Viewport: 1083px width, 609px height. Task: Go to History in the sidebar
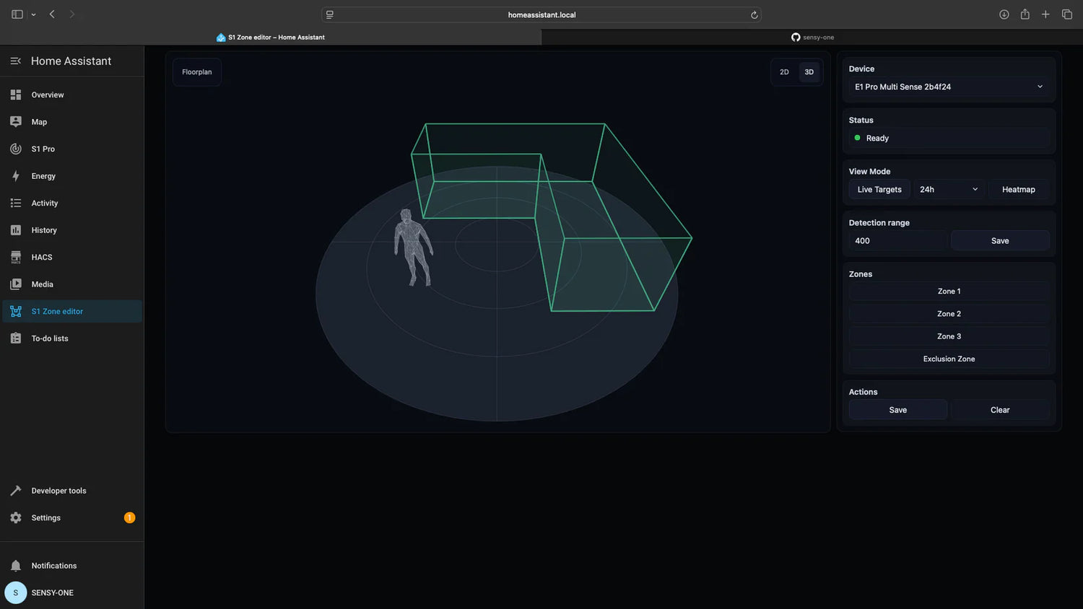coord(44,230)
